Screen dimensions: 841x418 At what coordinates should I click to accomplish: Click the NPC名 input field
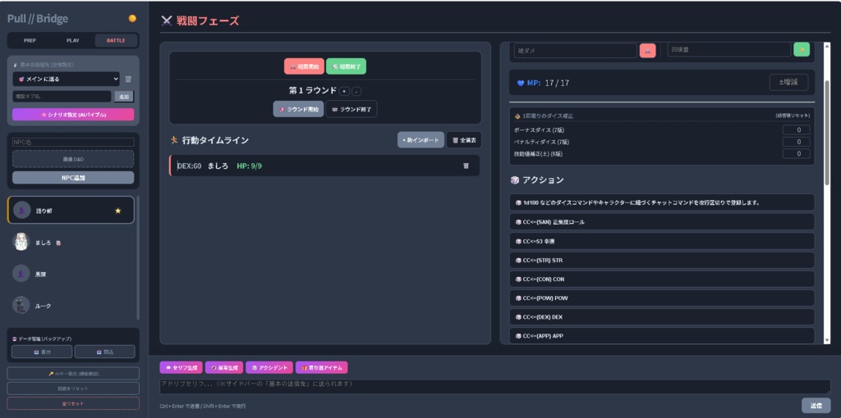pos(73,143)
